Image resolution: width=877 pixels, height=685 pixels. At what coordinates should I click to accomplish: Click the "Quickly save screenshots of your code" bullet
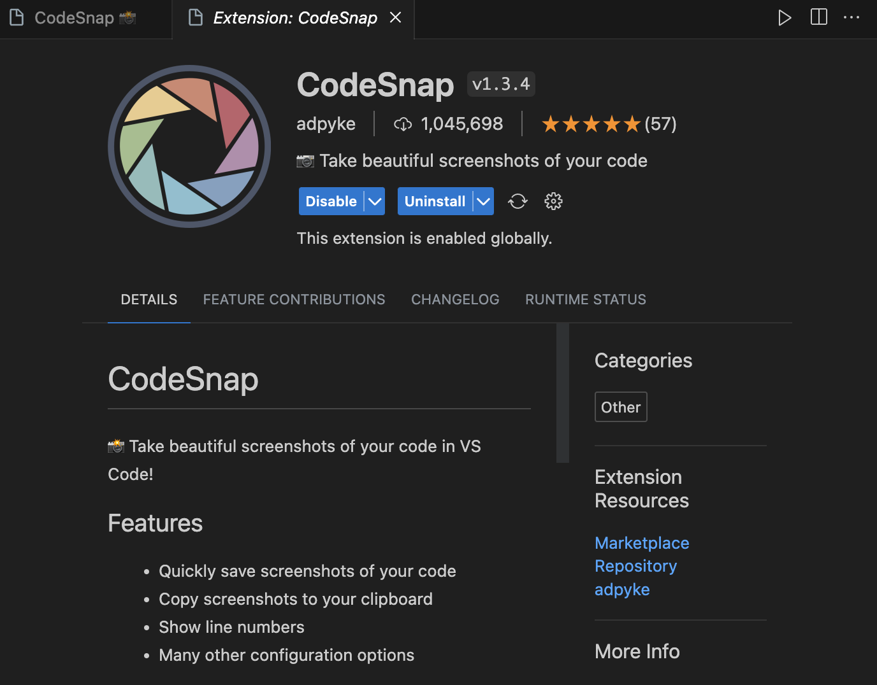pyautogui.click(x=307, y=571)
